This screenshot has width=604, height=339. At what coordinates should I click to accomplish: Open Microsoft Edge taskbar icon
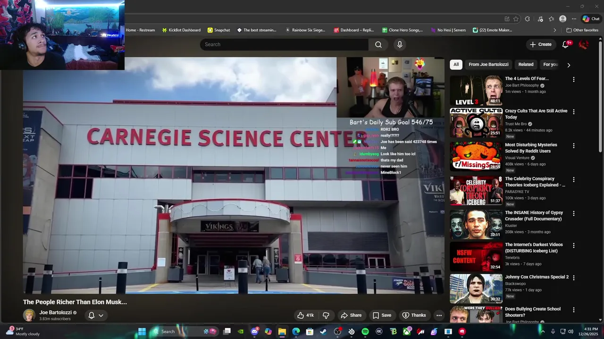tap(296, 331)
